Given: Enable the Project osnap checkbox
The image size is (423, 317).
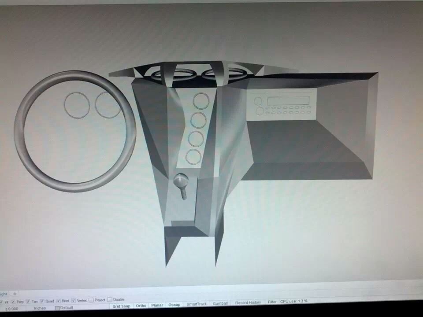Looking at the screenshot, I should 91,300.
